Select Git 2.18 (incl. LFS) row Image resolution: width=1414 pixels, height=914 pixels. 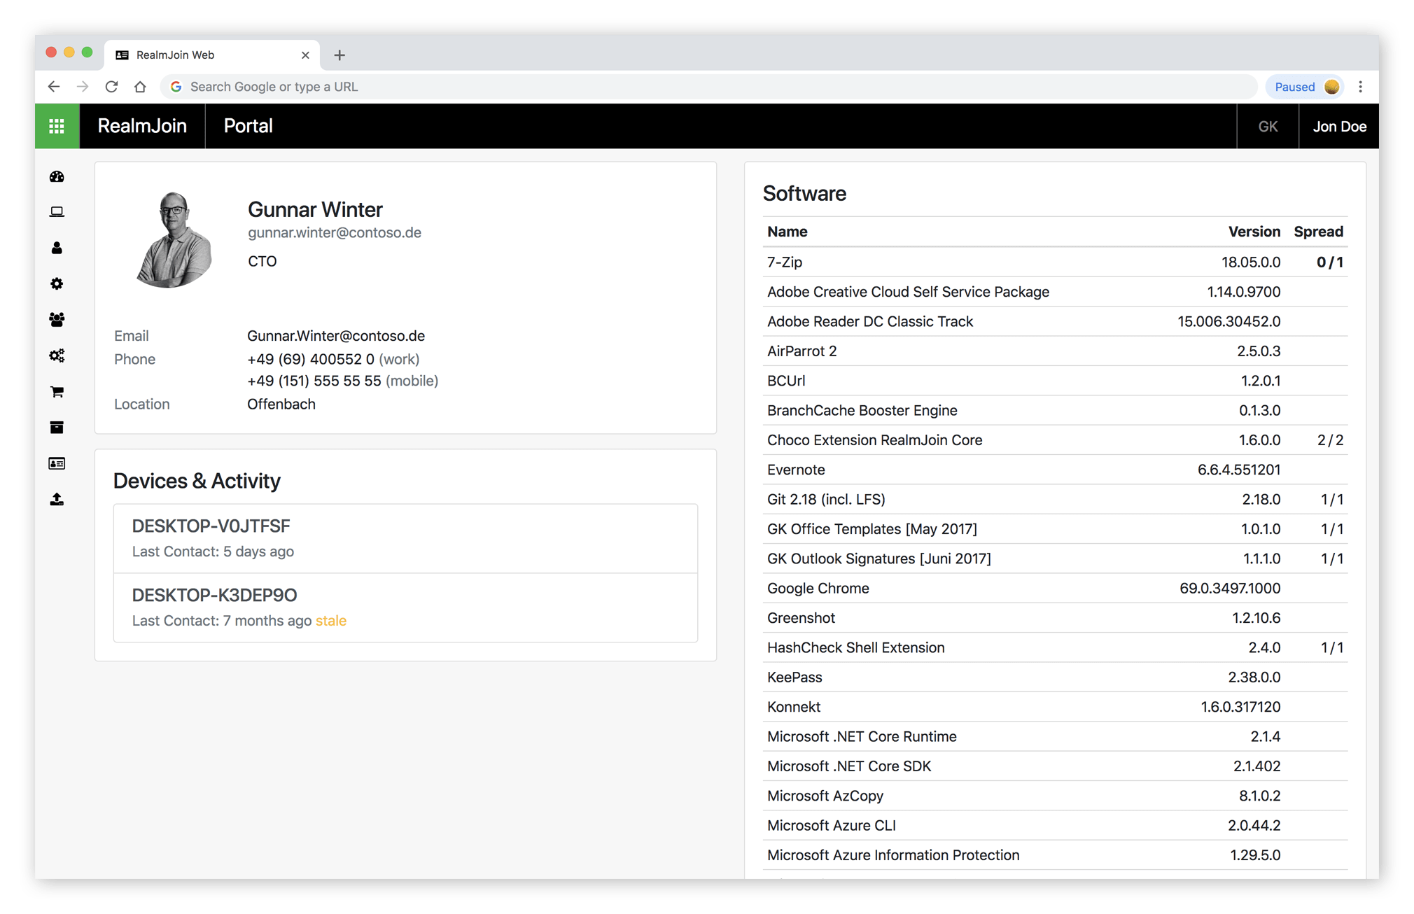click(x=1055, y=499)
